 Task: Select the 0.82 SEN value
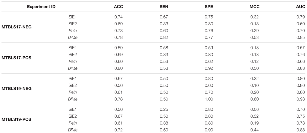coord(164,38)
